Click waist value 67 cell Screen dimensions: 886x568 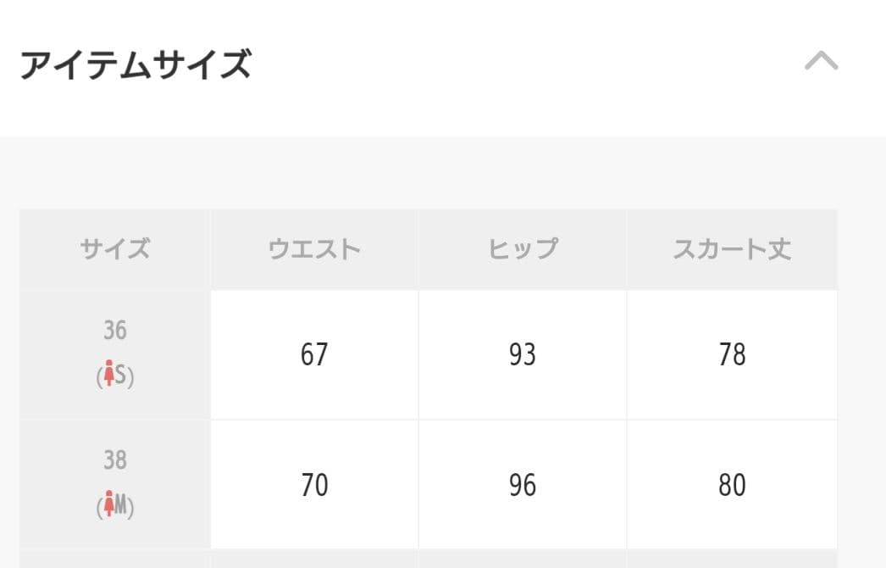click(314, 354)
